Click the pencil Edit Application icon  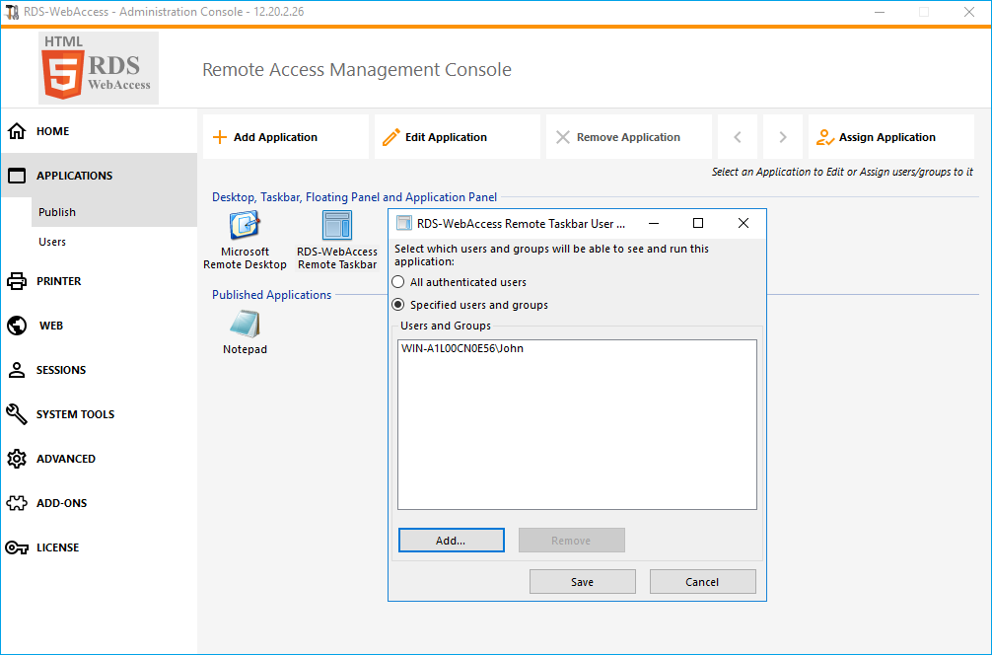click(390, 137)
